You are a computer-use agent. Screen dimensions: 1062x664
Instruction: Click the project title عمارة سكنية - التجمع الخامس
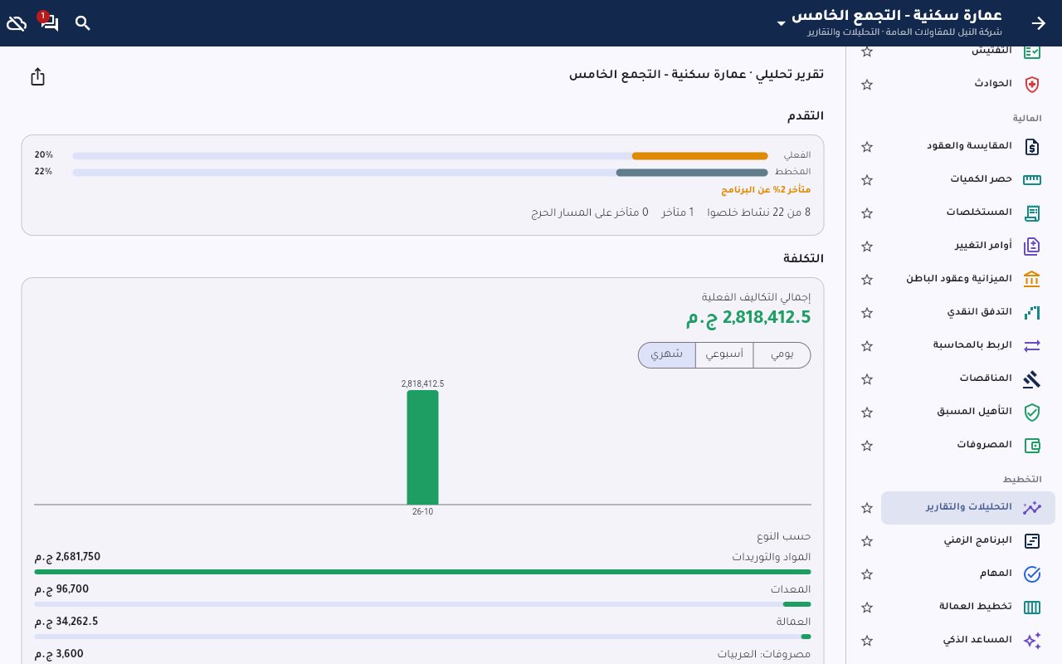pos(897,16)
